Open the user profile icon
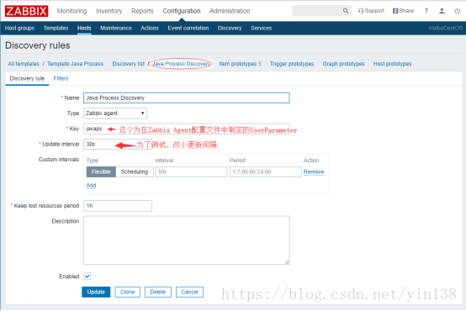The image size is (466, 311). pyautogui.click(x=442, y=11)
